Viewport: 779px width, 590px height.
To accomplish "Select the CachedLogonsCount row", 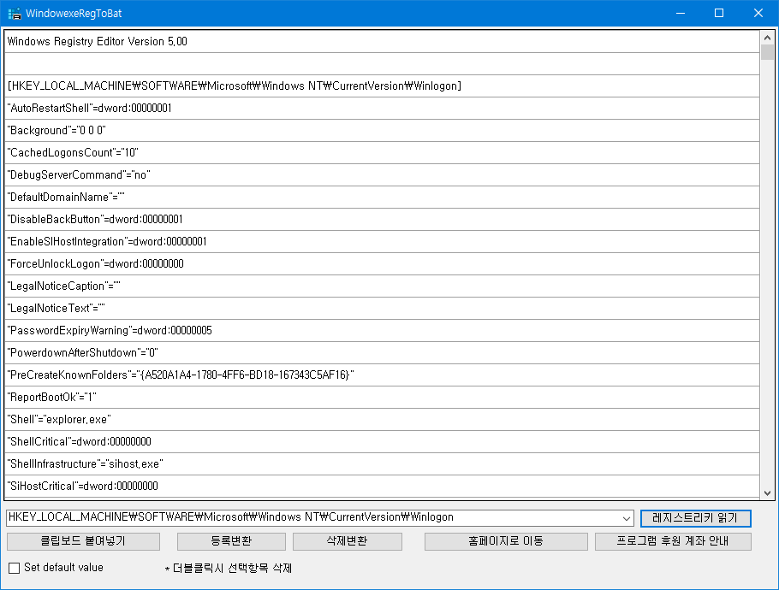I will (x=382, y=153).
